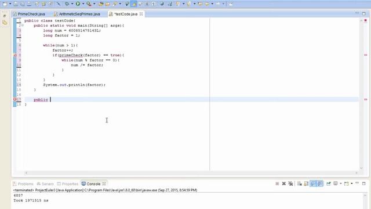
Task: Toggle Mark Occurrences in toolbar
Action: pyautogui.click(x=134, y=4)
